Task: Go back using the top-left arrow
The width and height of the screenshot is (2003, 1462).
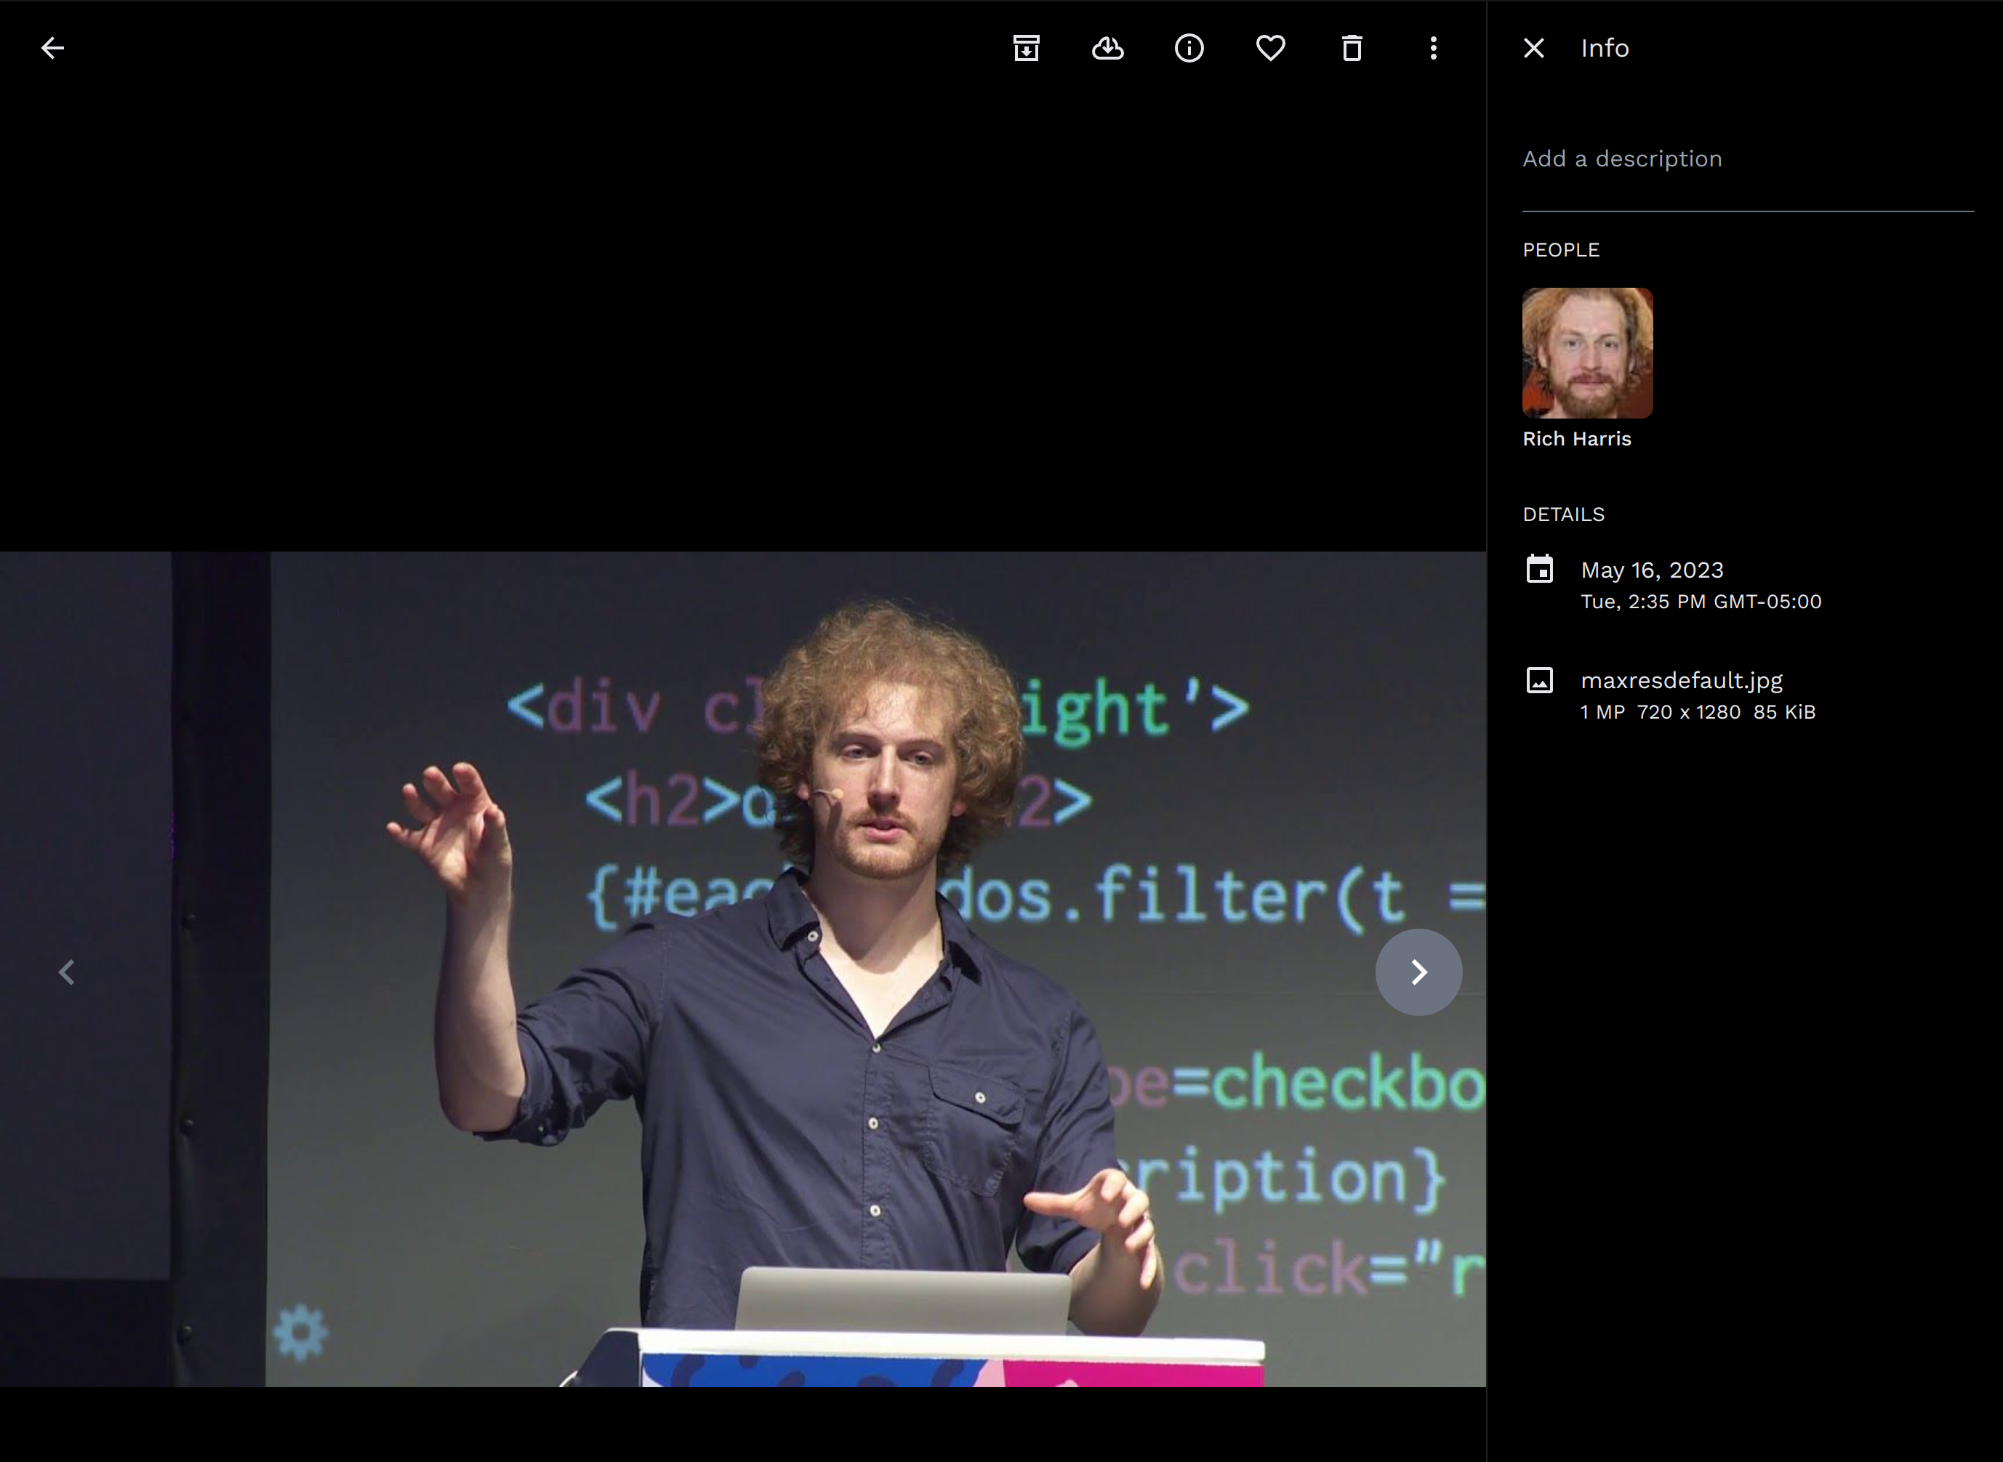Action: click(x=52, y=48)
